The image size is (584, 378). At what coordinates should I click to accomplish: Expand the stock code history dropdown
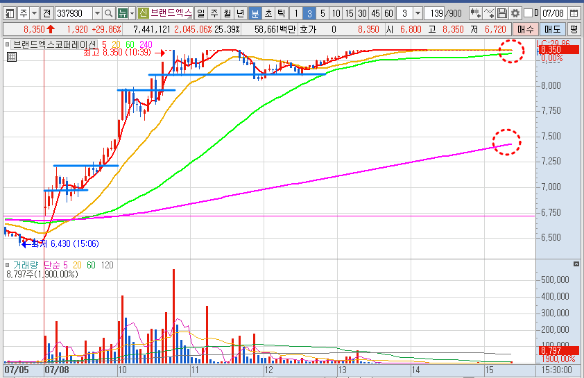point(97,14)
